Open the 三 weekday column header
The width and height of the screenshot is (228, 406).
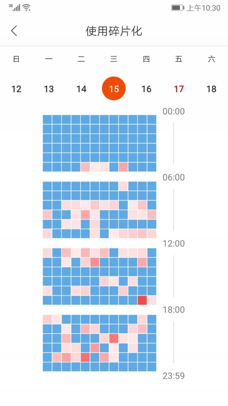pos(114,59)
